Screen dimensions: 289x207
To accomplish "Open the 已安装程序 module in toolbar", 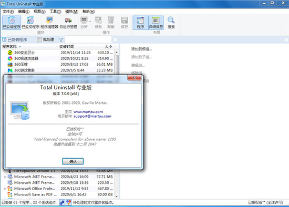I will [x=12, y=23].
